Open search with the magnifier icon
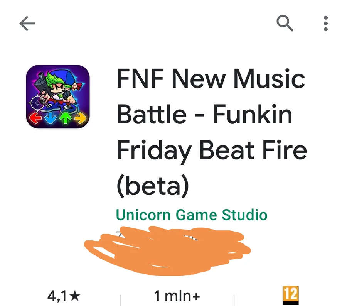The width and height of the screenshot is (347, 306). click(285, 23)
